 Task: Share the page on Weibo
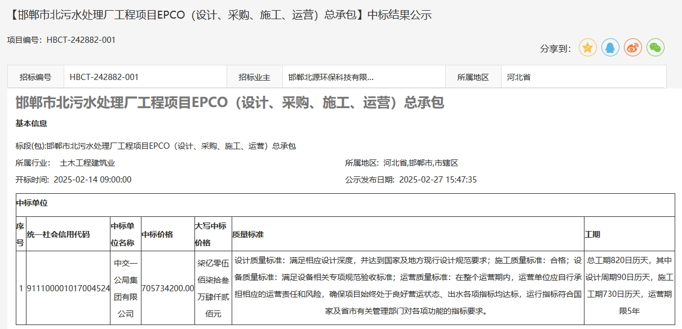[x=633, y=48]
